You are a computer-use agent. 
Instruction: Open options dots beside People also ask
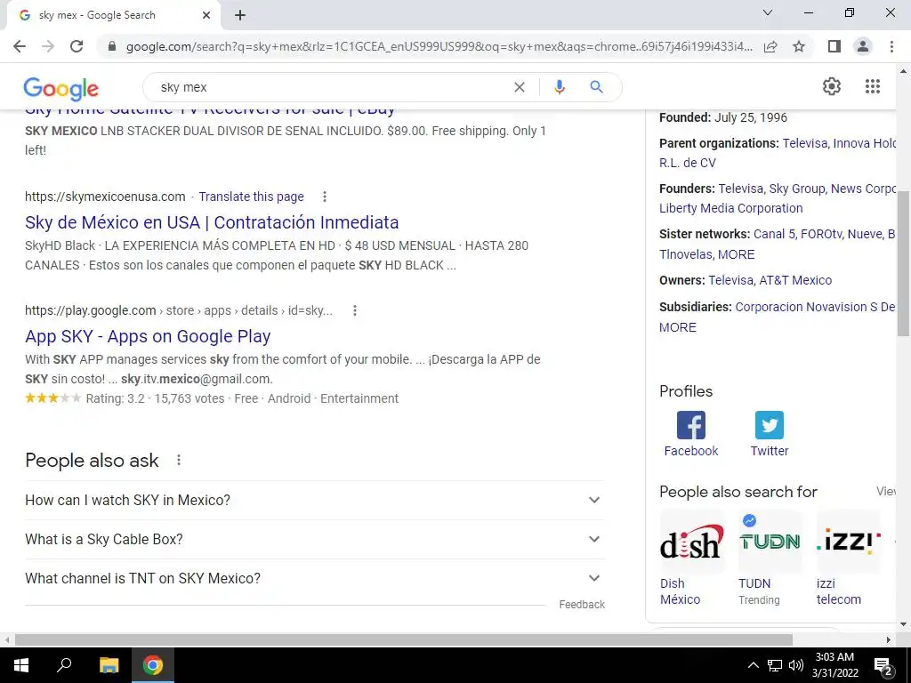click(x=179, y=460)
